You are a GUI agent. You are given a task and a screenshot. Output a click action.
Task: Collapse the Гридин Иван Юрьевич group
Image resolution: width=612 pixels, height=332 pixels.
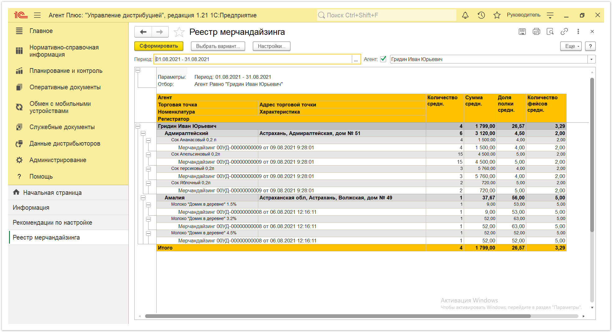(x=138, y=126)
